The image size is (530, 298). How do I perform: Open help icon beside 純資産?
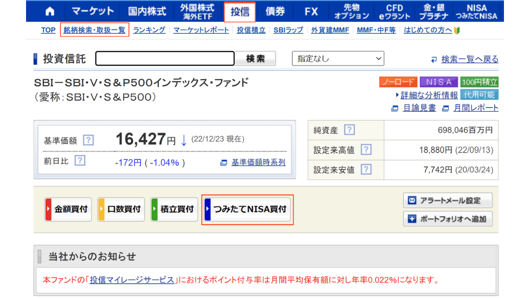[x=349, y=130]
